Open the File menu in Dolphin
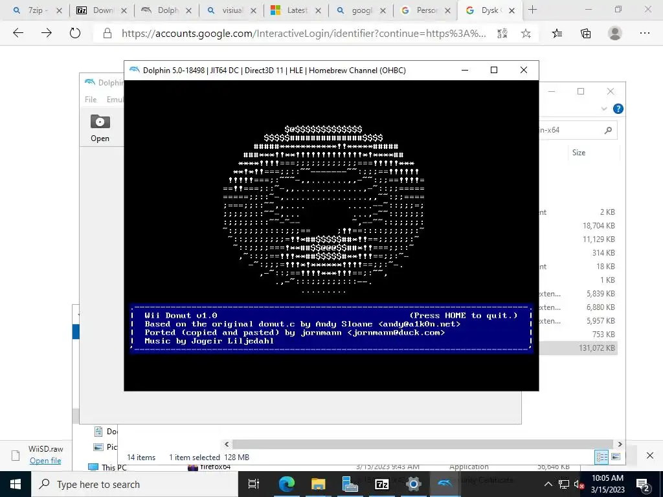Screen dimensions: 663x497 91,99
